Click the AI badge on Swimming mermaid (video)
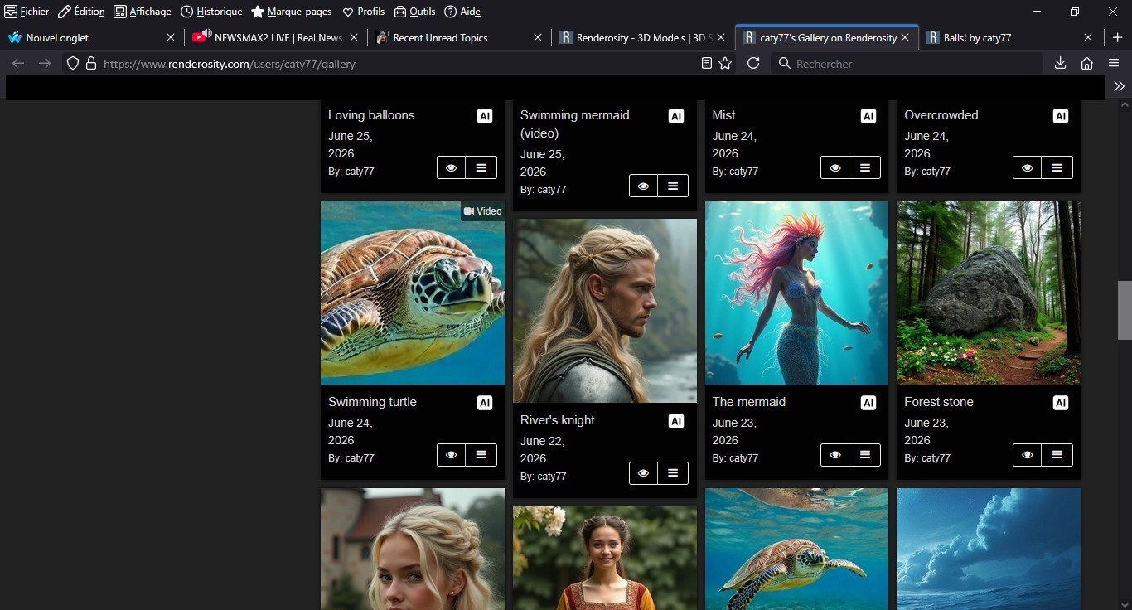1132x610 pixels. [x=676, y=116]
